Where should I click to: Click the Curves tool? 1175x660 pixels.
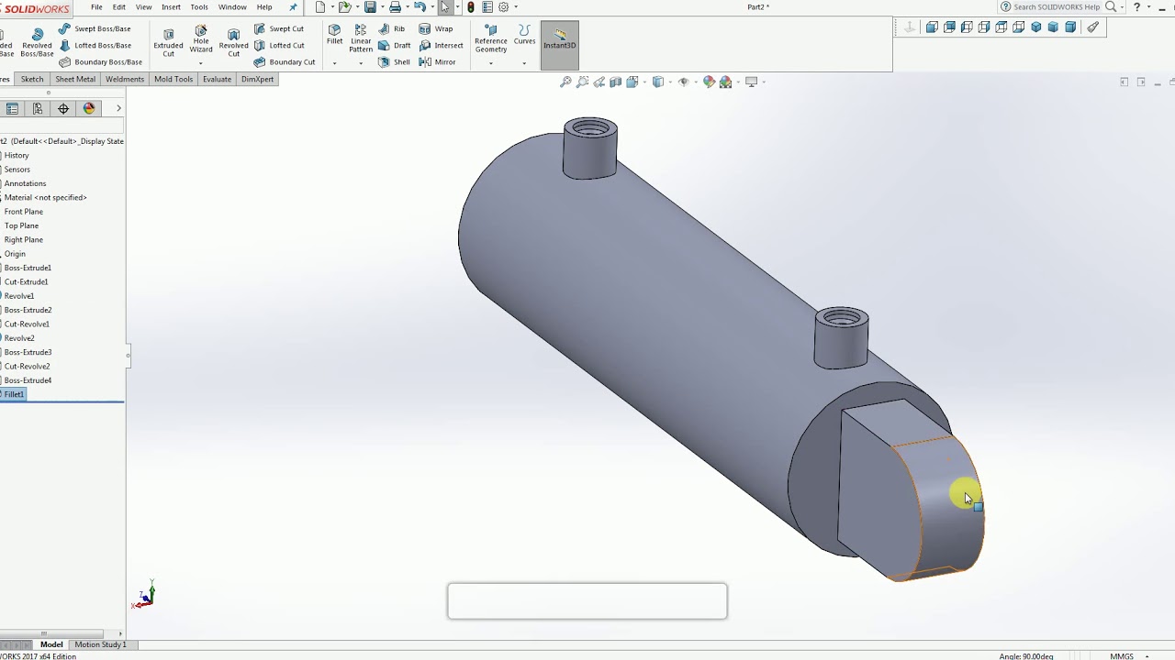[x=524, y=35]
